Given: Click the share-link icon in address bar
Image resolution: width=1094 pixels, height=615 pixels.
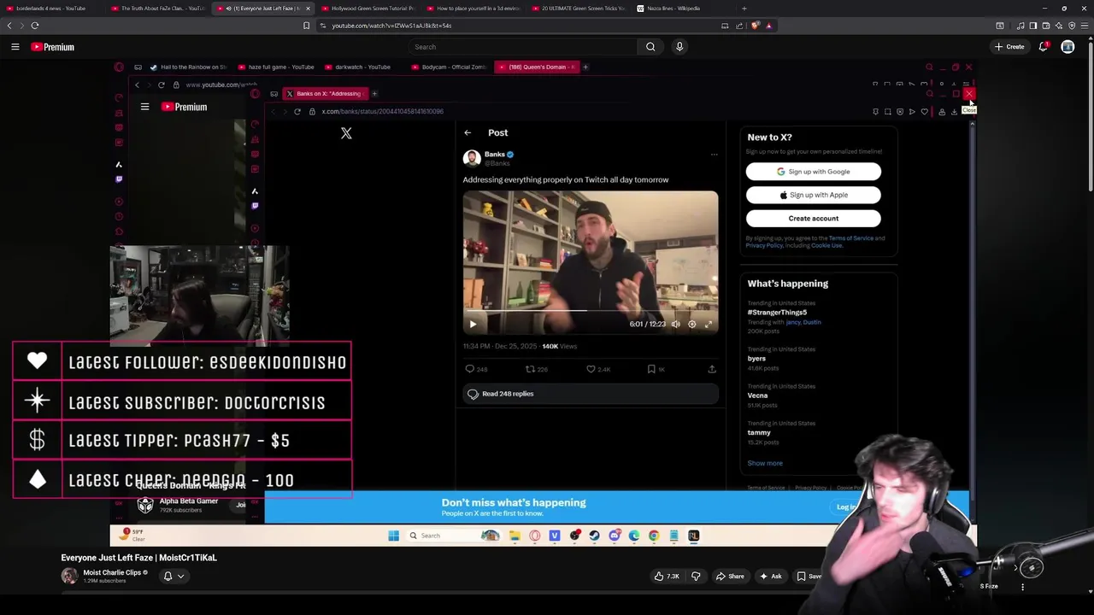Looking at the screenshot, I should [x=739, y=26].
